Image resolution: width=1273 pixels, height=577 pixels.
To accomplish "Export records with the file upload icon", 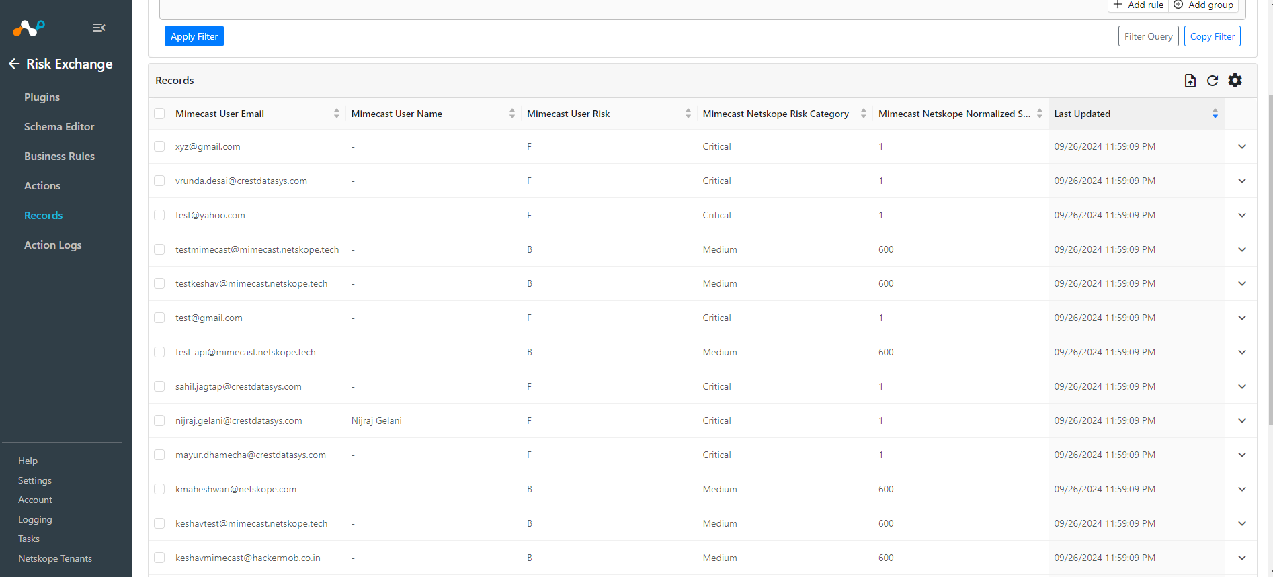I will [x=1190, y=81].
